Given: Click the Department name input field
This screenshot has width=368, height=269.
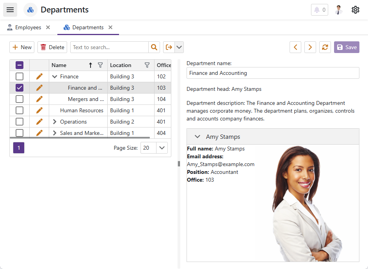Looking at the screenshot, I should click(x=273, y=73).
